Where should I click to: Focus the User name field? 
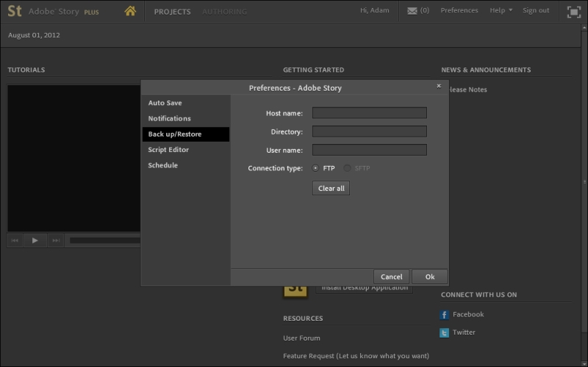coord(370,150)
